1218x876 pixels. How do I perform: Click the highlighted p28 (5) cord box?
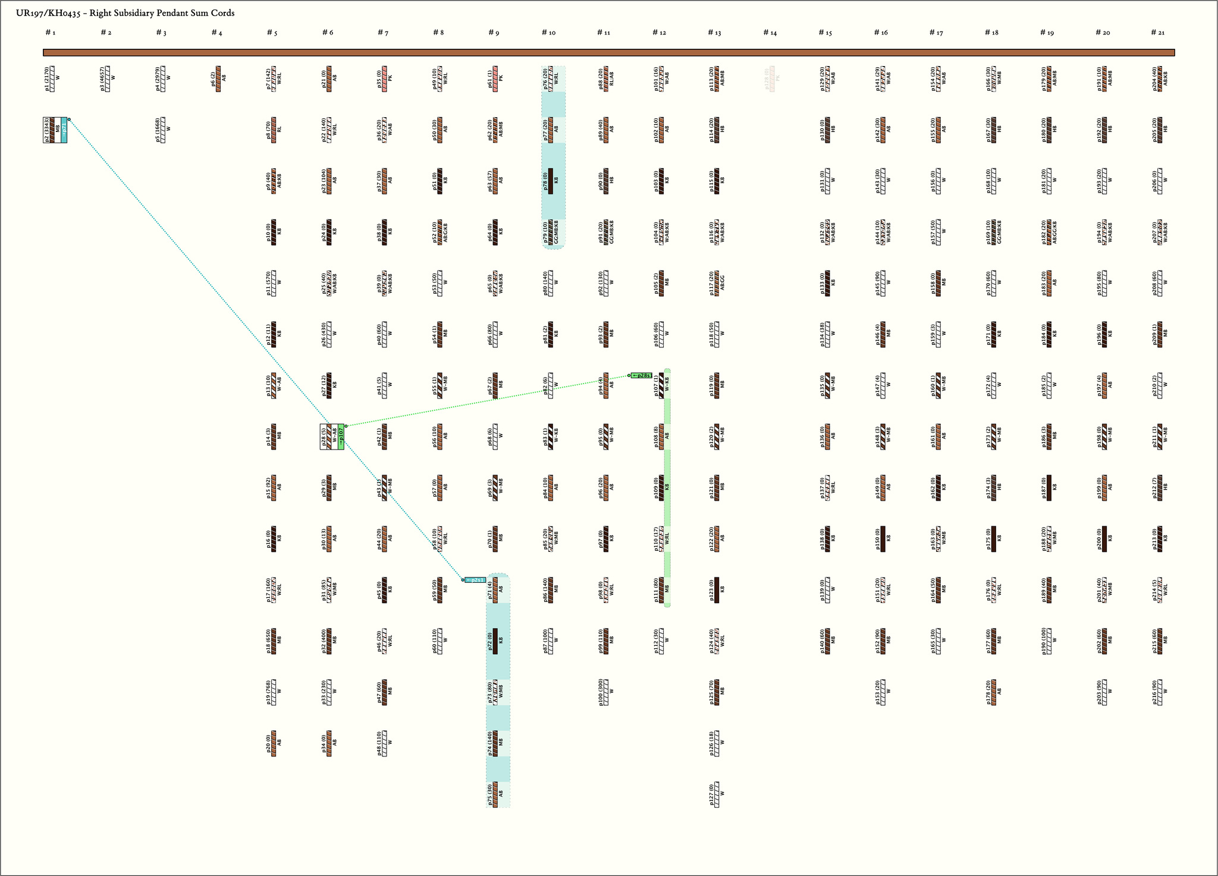coord(328,437)
